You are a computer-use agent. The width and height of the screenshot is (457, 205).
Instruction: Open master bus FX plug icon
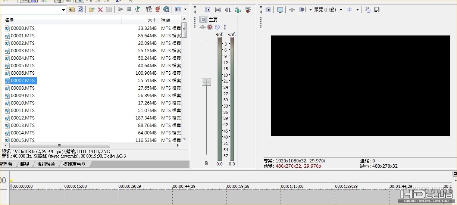[x=203, y=27]
